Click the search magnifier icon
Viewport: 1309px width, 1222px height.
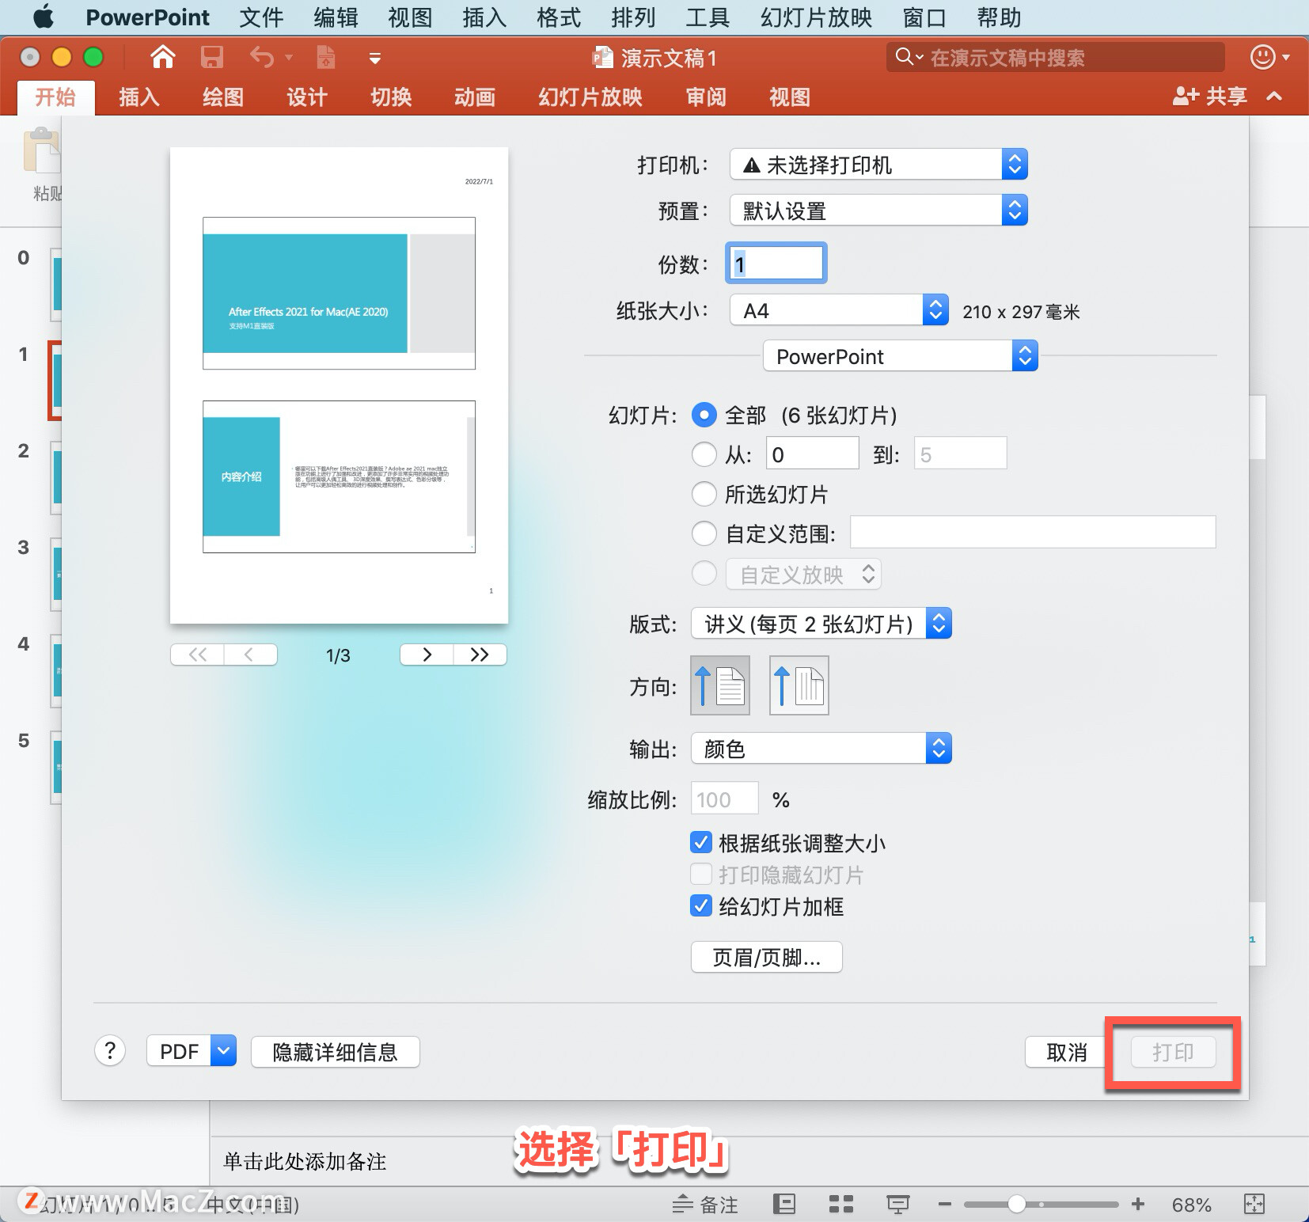904,56
